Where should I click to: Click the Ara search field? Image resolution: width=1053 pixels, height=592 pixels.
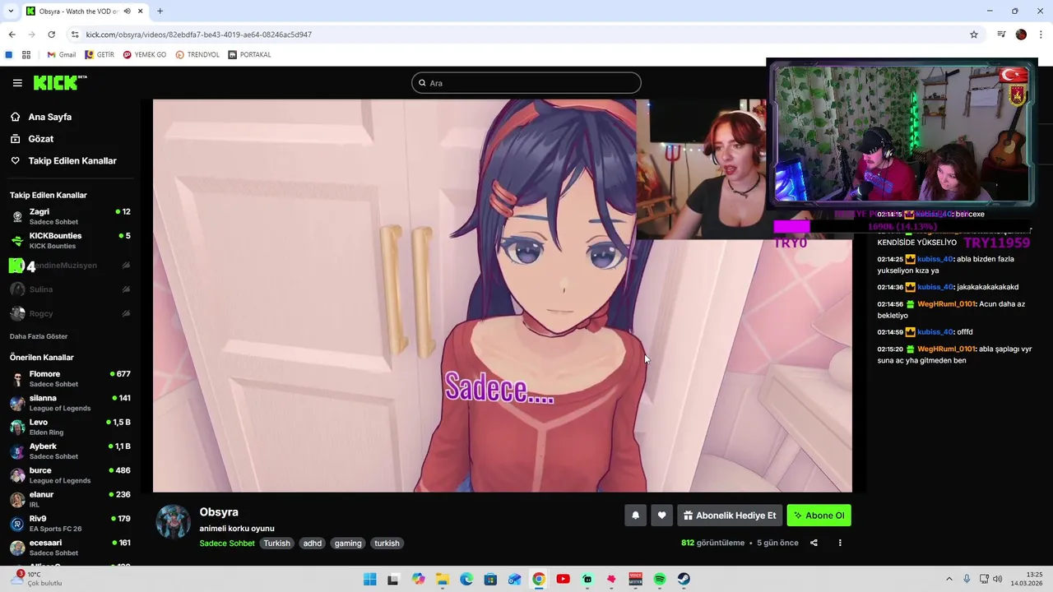point(526,83)
